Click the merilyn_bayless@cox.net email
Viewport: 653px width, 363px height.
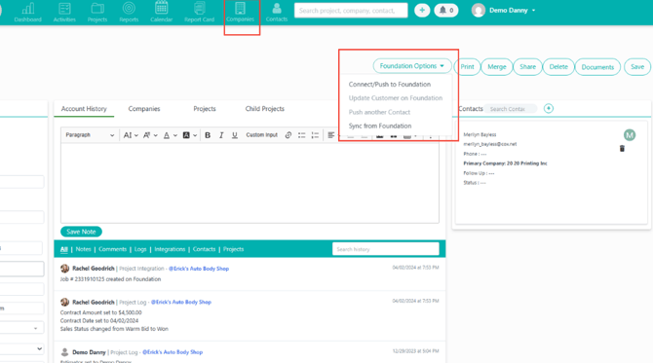point(489,144)
